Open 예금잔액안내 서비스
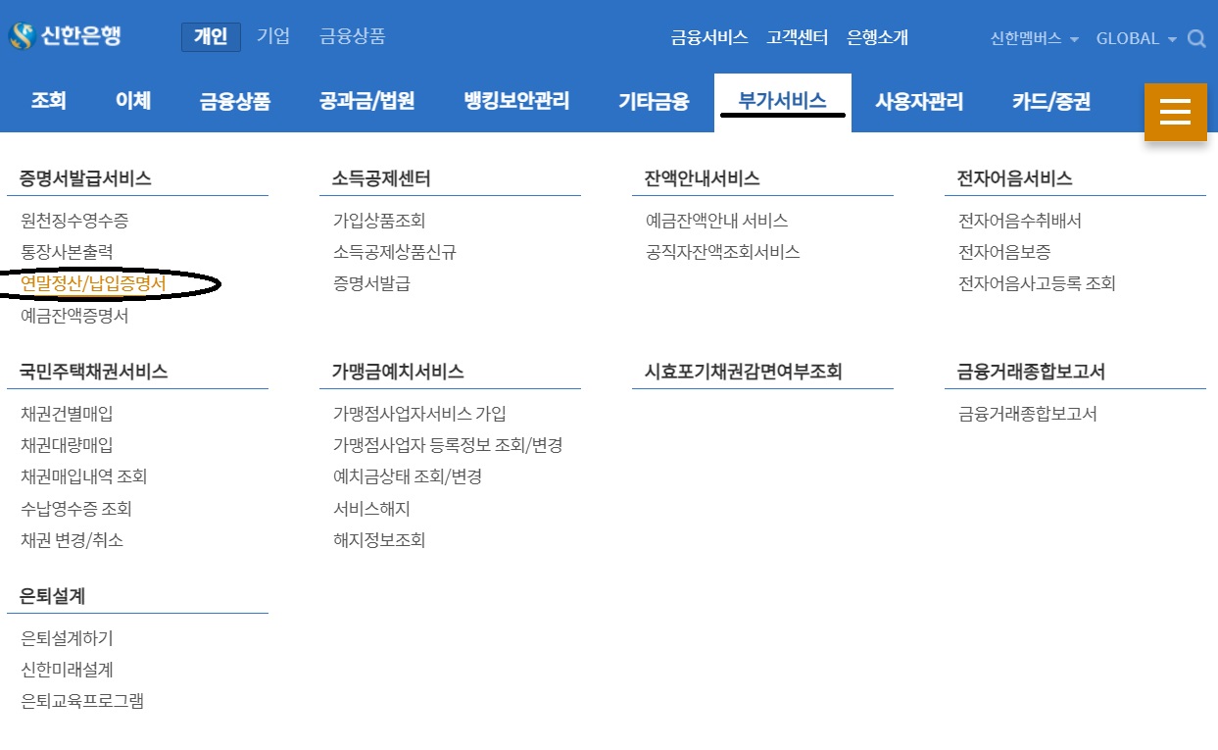Screen dimensions: 1218x750 pyautogui.click(x=717, y=221)
